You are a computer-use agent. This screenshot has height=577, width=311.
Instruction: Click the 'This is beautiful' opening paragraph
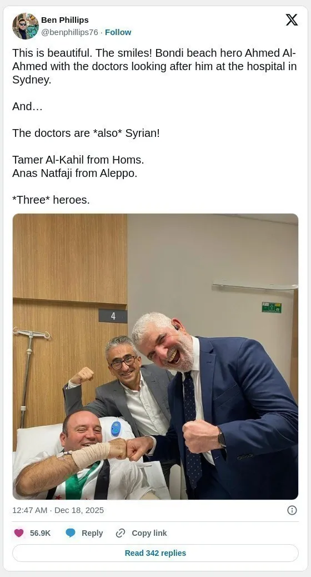click(x=154, y=67)
